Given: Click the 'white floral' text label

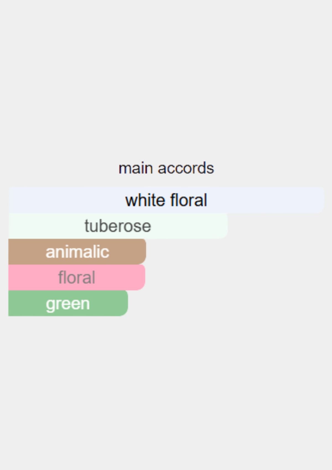Looking at the screenshot, I should click(166, 200).
